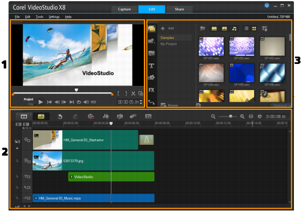The image size is (303, 219).
Task: Click the Redo arrow in the timeline toolbar
Action: pyautogui.click(x=75, y=117)
